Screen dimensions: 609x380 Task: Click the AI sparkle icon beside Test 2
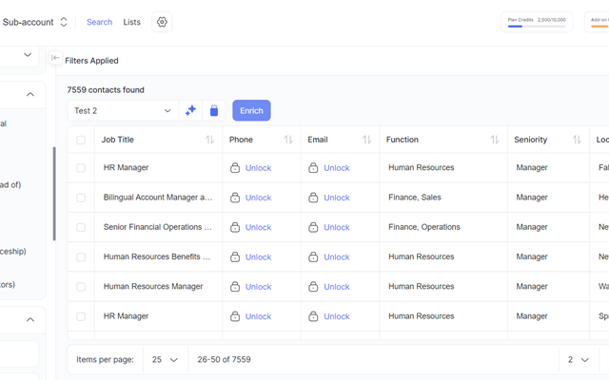tap(190, 110)
